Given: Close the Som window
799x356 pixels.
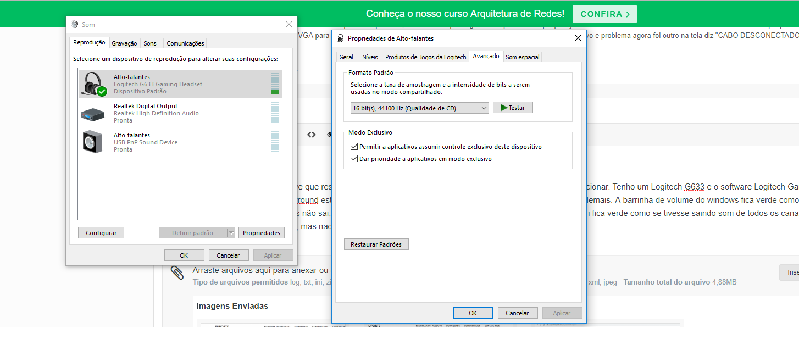Looking at the screenshot, I should pyautogui.click(x=289, y=24).
